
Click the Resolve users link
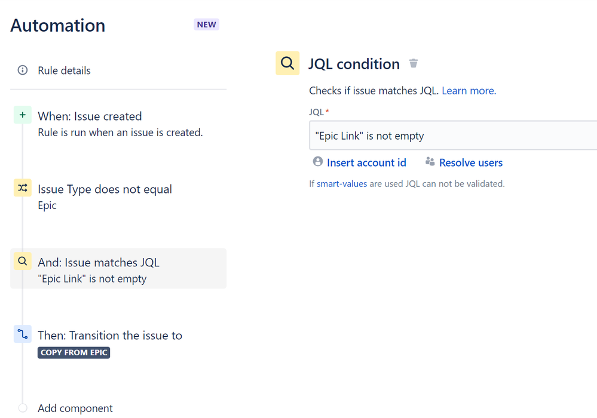(471, 162)
